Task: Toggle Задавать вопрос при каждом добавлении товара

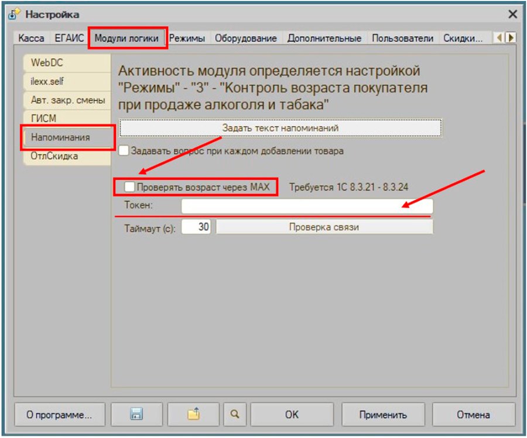Action: tap(124, 150)
